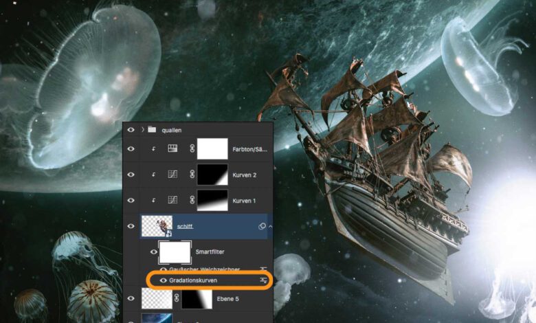Click the Smartfilter label
Screen dimensions: 536x323
click(x=210, y=252)
